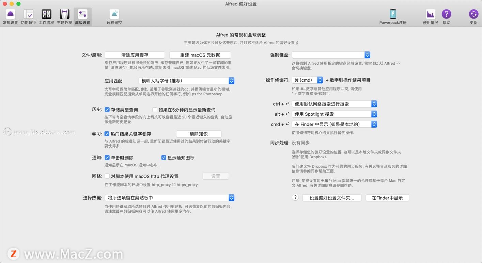
Task: Click the + 数字到操作结果项目 text
Action: pyautogui.click(x=348, y=80)
